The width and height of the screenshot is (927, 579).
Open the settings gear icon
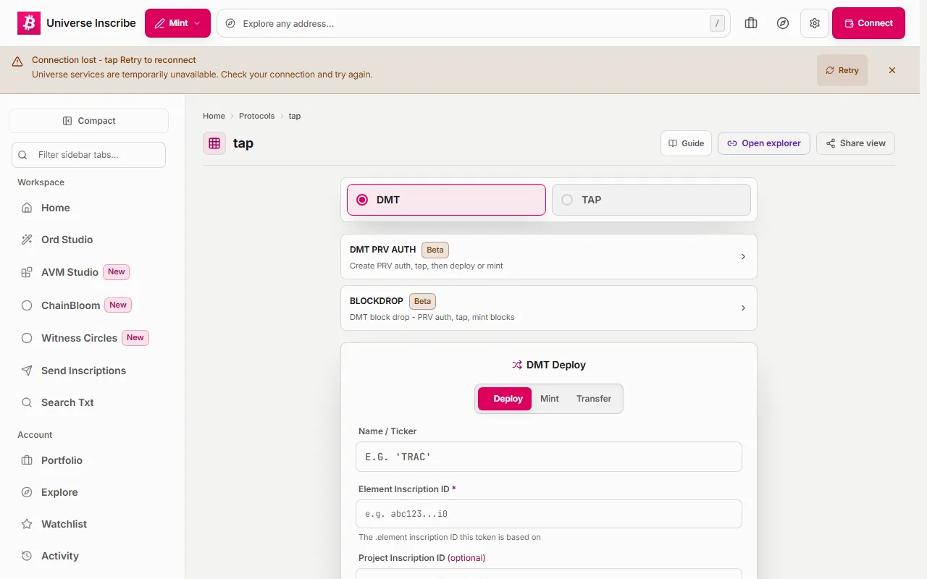pyautogui.click(x=815, y=23)
